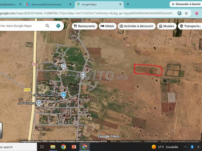Image resolution: width=202 pixels, height=151 pixels.
Task: Click the P1019 road label
Action: [27, 90]
